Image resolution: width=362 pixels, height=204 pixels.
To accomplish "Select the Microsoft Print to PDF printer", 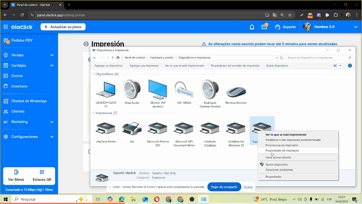I will (158, 134).
